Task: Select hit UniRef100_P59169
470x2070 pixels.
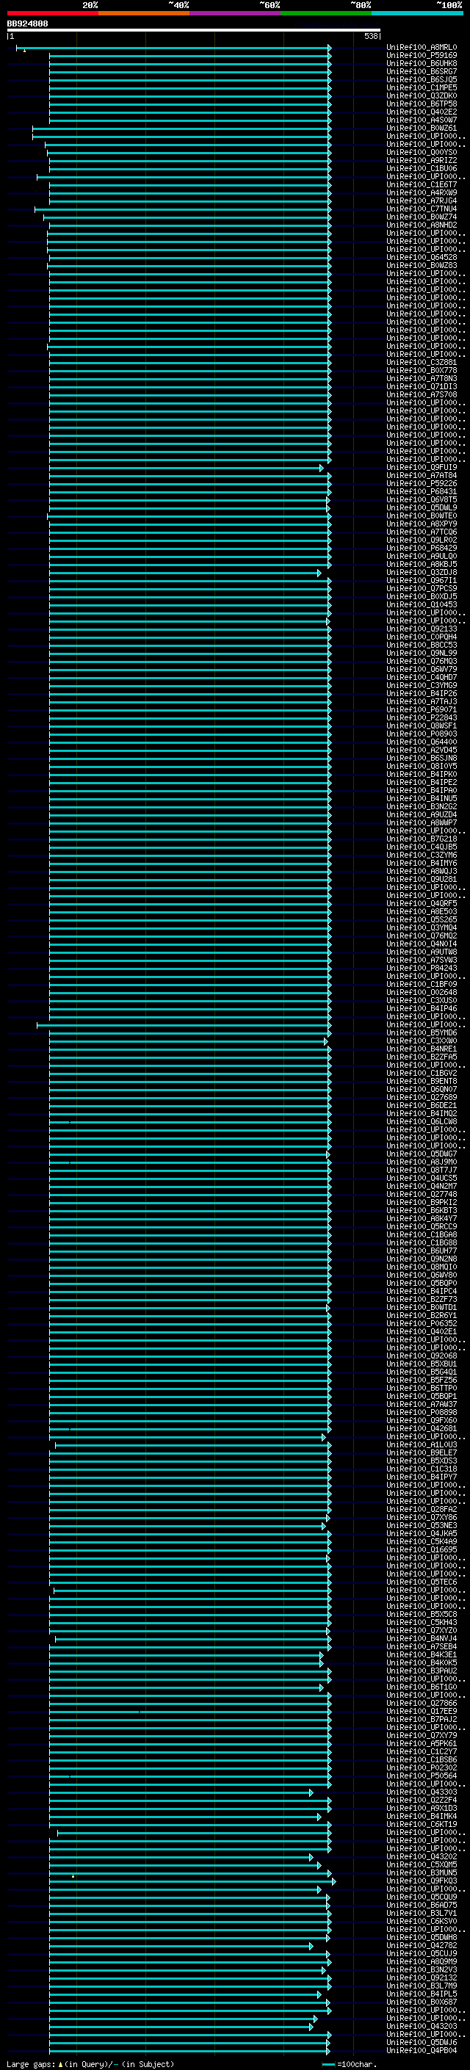Action: pos(422,56)
